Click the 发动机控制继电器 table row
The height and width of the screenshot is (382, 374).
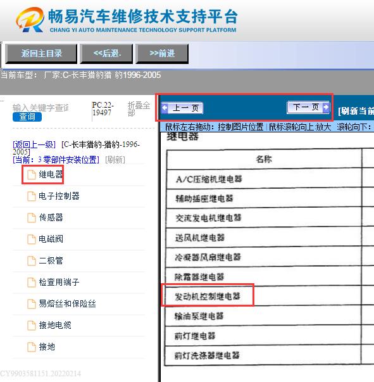tap(263, 296)
